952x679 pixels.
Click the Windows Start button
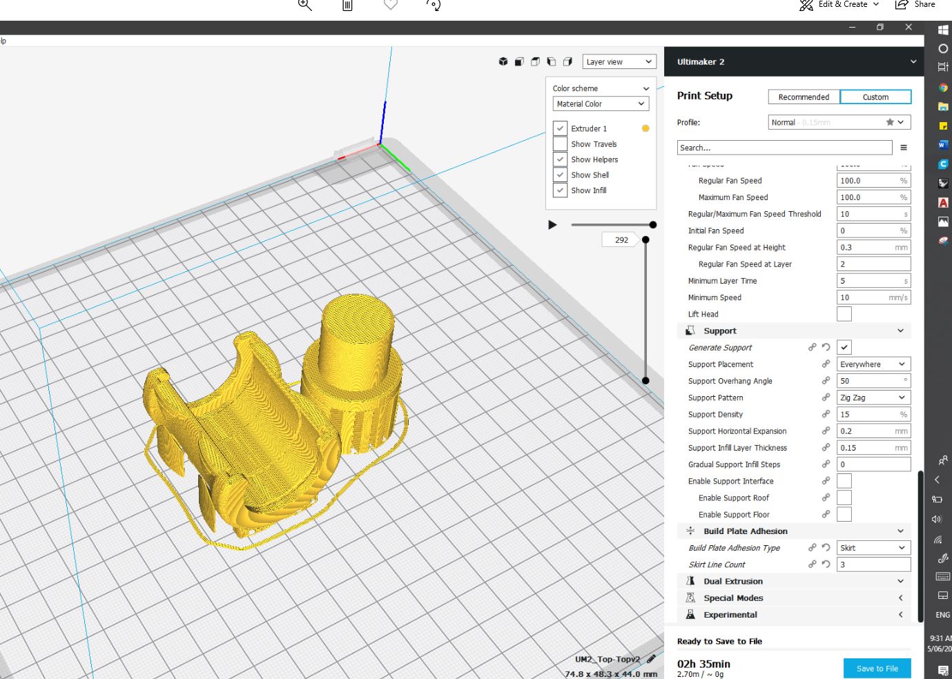[943, 30]
